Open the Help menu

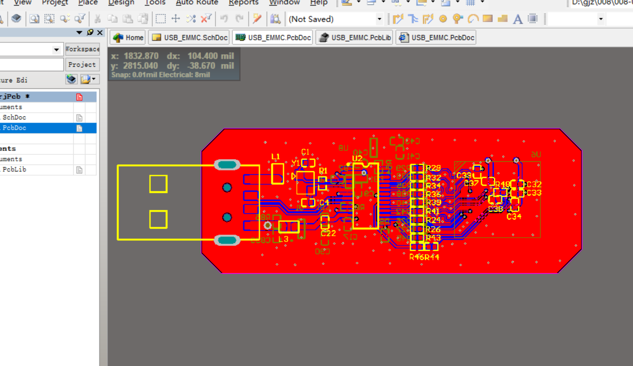(319, 2)
